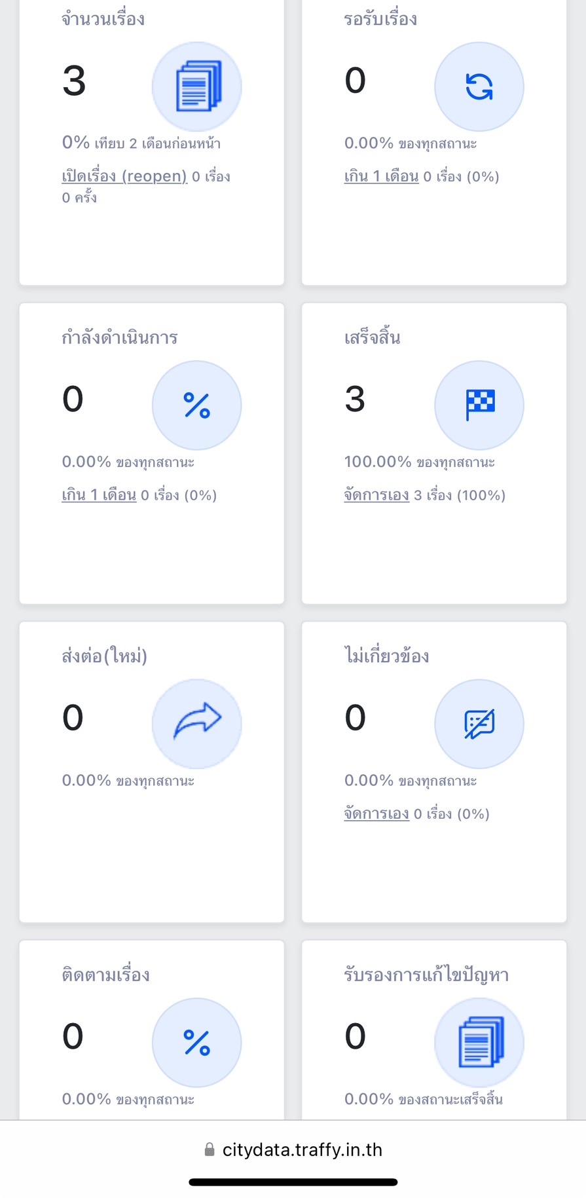The height and width of the screenshot is (1198, 586).
Task: Click the percent icon in กำลังดำเนินการ card
Action: point(197,405)
